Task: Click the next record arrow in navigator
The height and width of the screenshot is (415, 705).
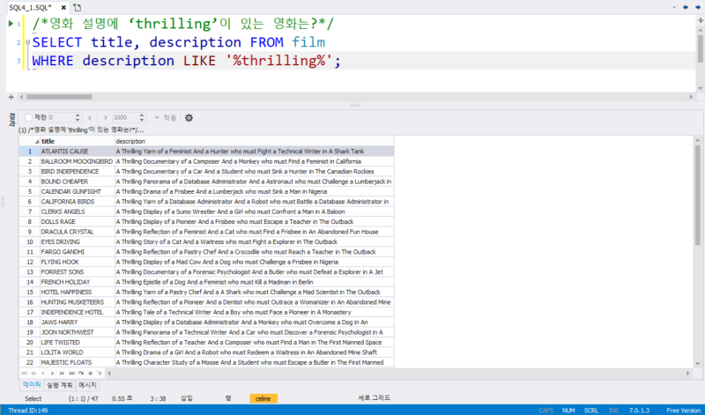Action: [53, 374]
